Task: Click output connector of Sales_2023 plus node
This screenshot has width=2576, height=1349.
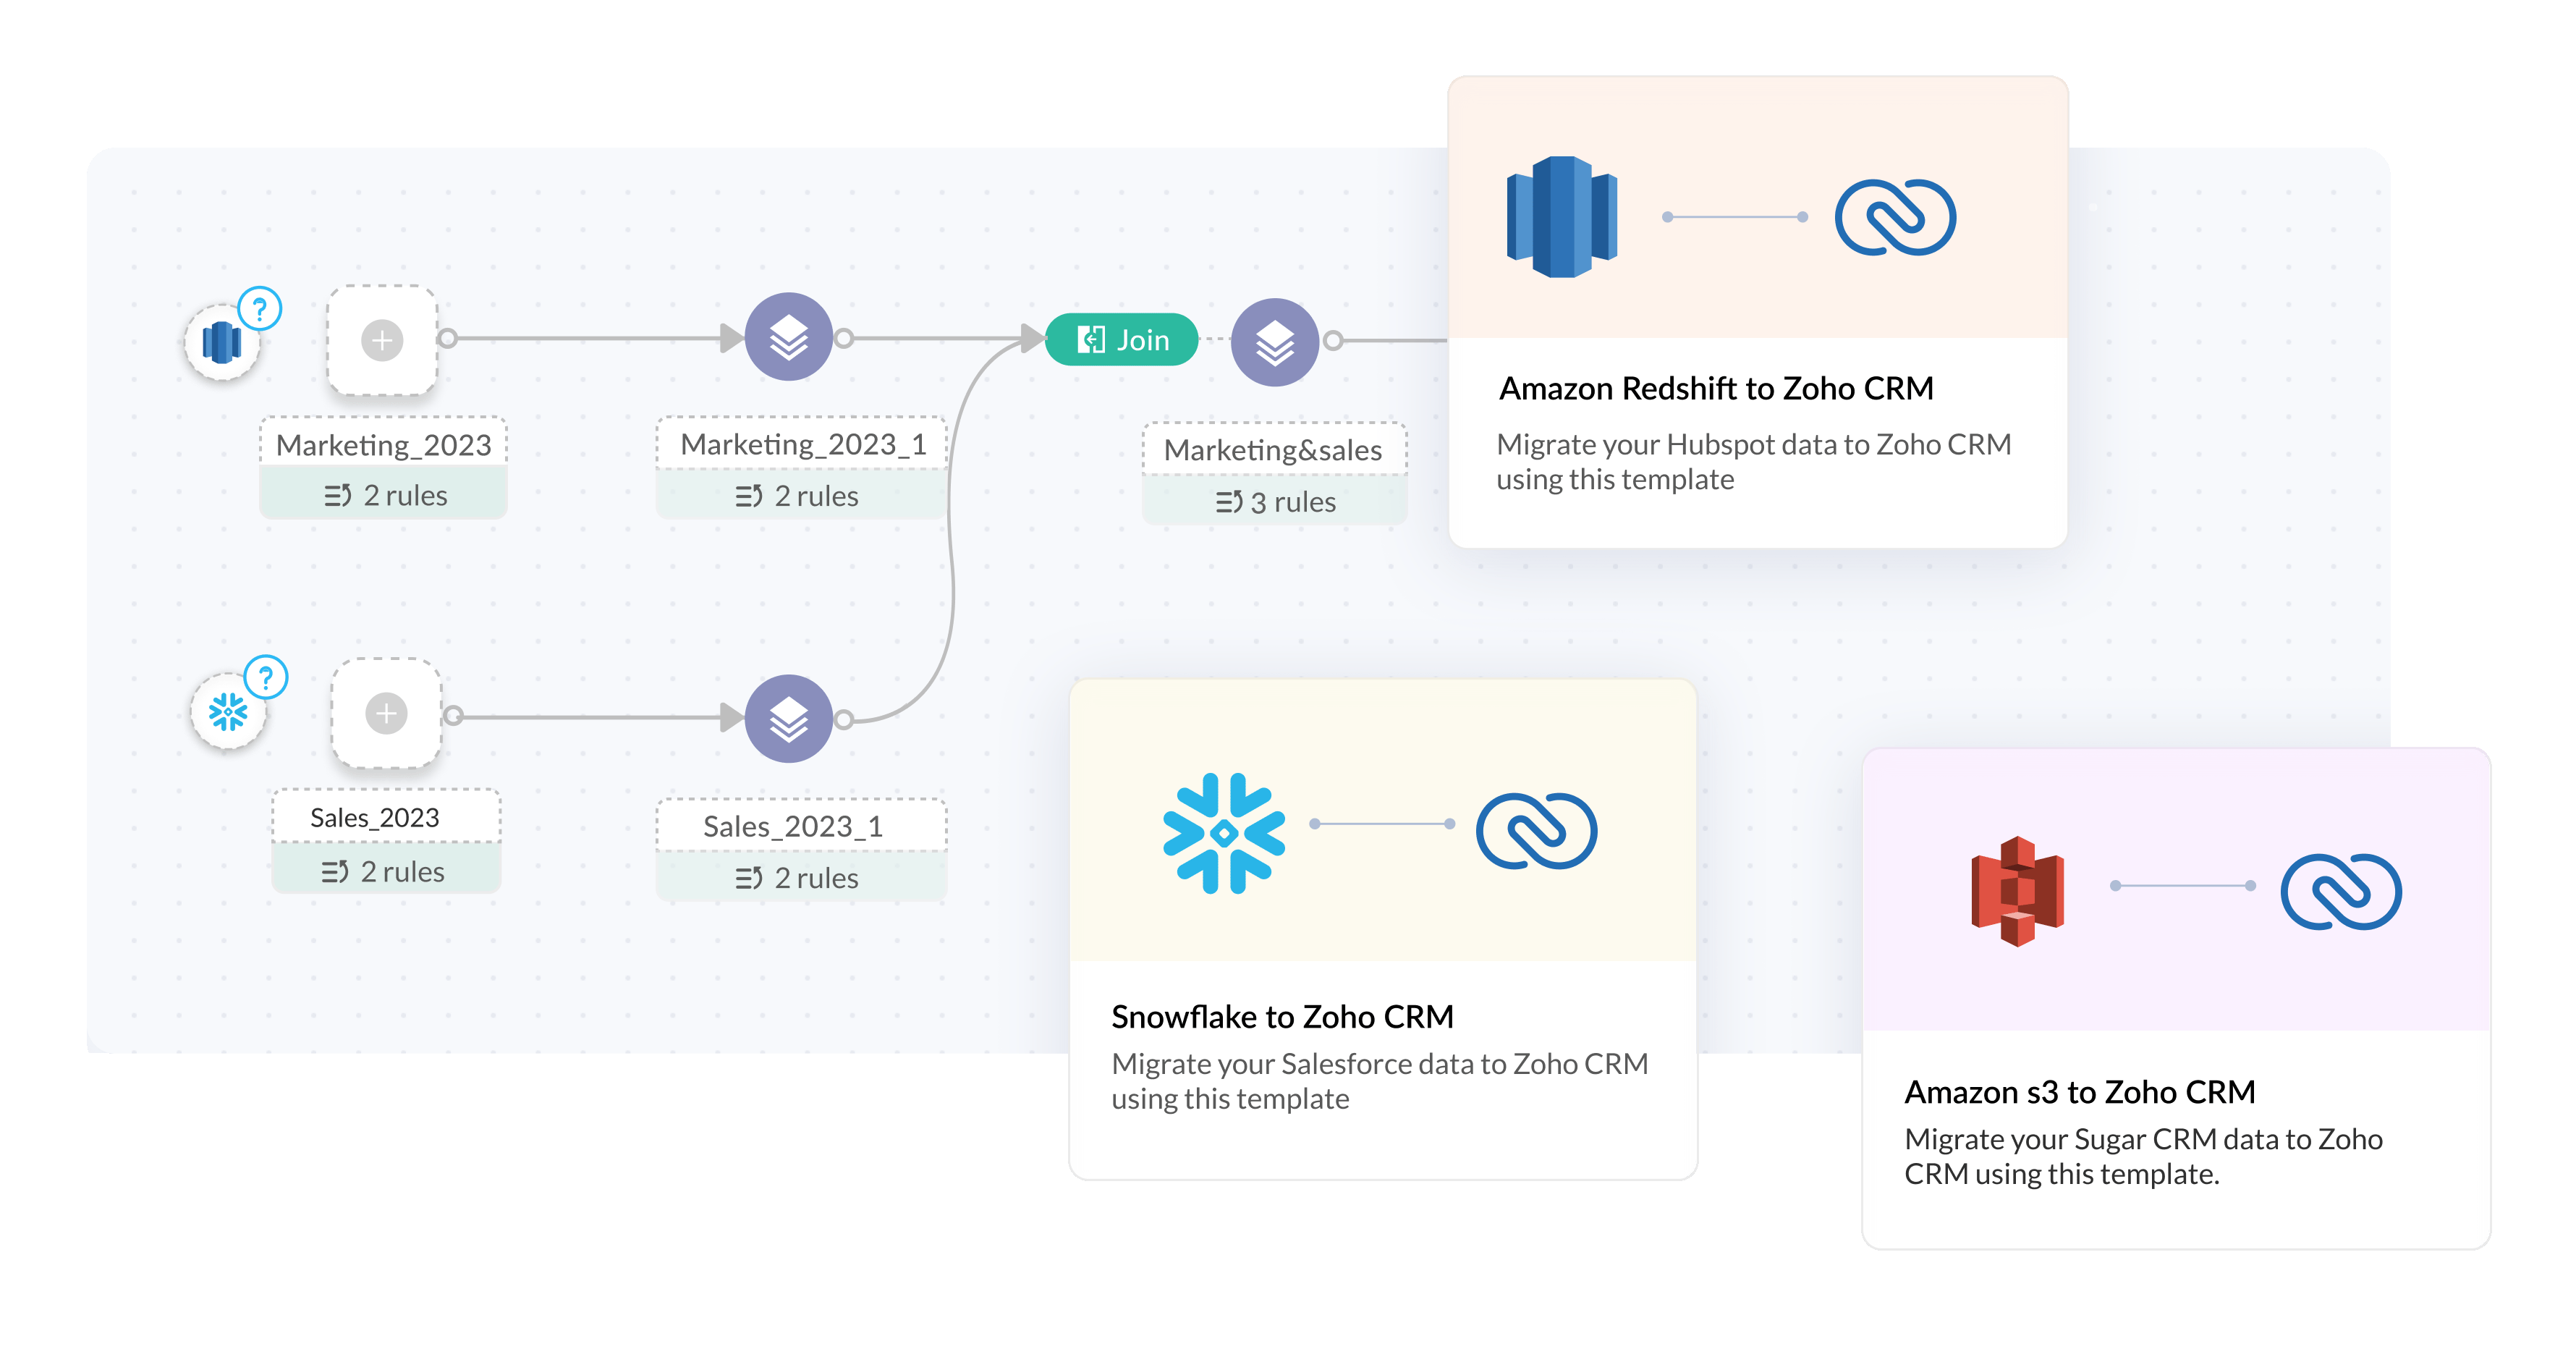Action: [x=453, y=715]
